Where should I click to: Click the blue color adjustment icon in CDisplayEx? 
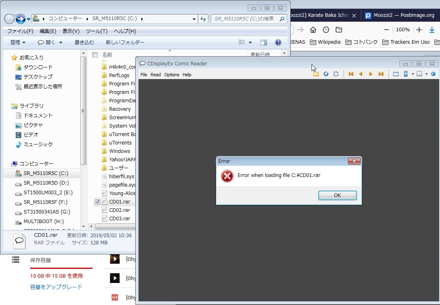[x=433, y=74]
